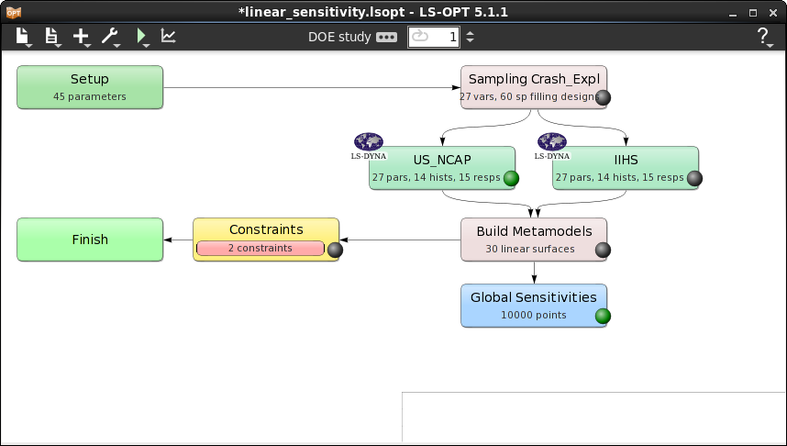Decrease iteration number with down arrow
The image size is (787, 446).
(x=470, y=40)
